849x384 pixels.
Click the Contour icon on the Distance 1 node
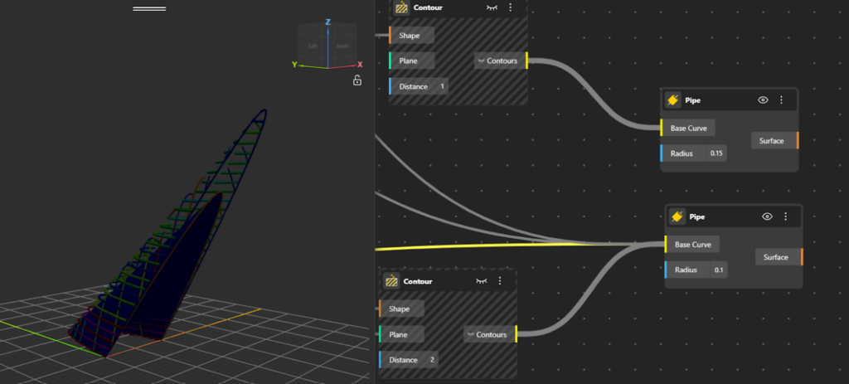coord(401,7)
